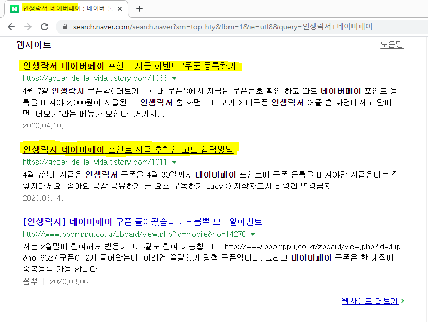Viewport: 428px width, 322px height.
Task: Expand dropdown arrow next to tistory.com/1088
Action: click(x=174, y=79)
